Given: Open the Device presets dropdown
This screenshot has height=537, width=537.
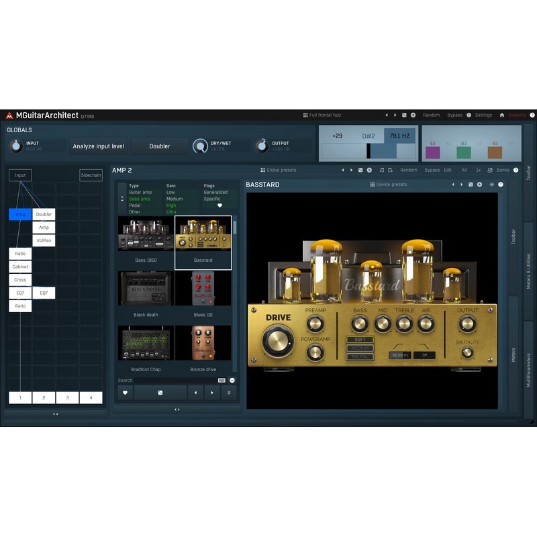Looking at the screenshot, I should (389, 185).
